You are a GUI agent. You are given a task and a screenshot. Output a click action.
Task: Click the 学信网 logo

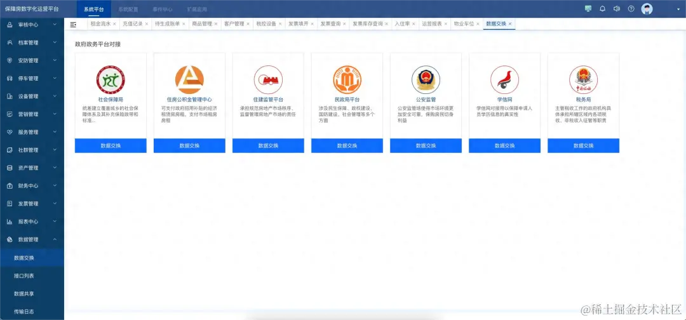click(x=504, y=79)
